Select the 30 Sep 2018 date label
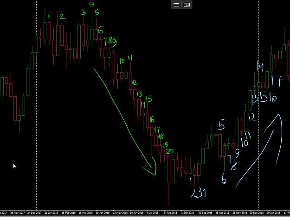Viewport: 290px width, 217px height. (x=205, y=213)
